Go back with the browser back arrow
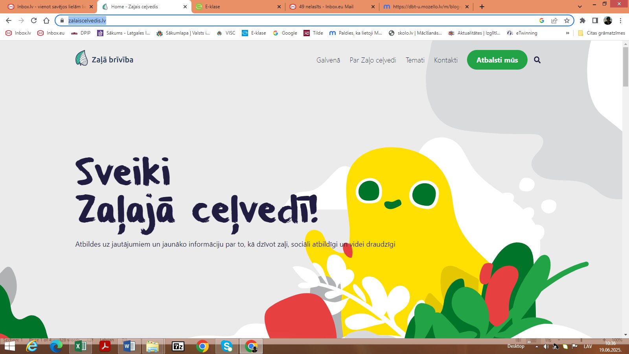The width and height of the screenshot is (629, 354). [x=9, y=20]
